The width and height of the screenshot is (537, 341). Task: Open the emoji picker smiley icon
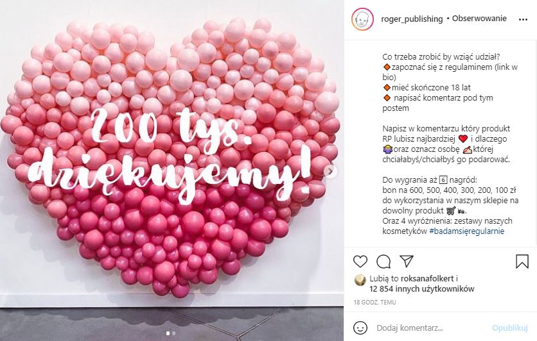click(360, 328)
